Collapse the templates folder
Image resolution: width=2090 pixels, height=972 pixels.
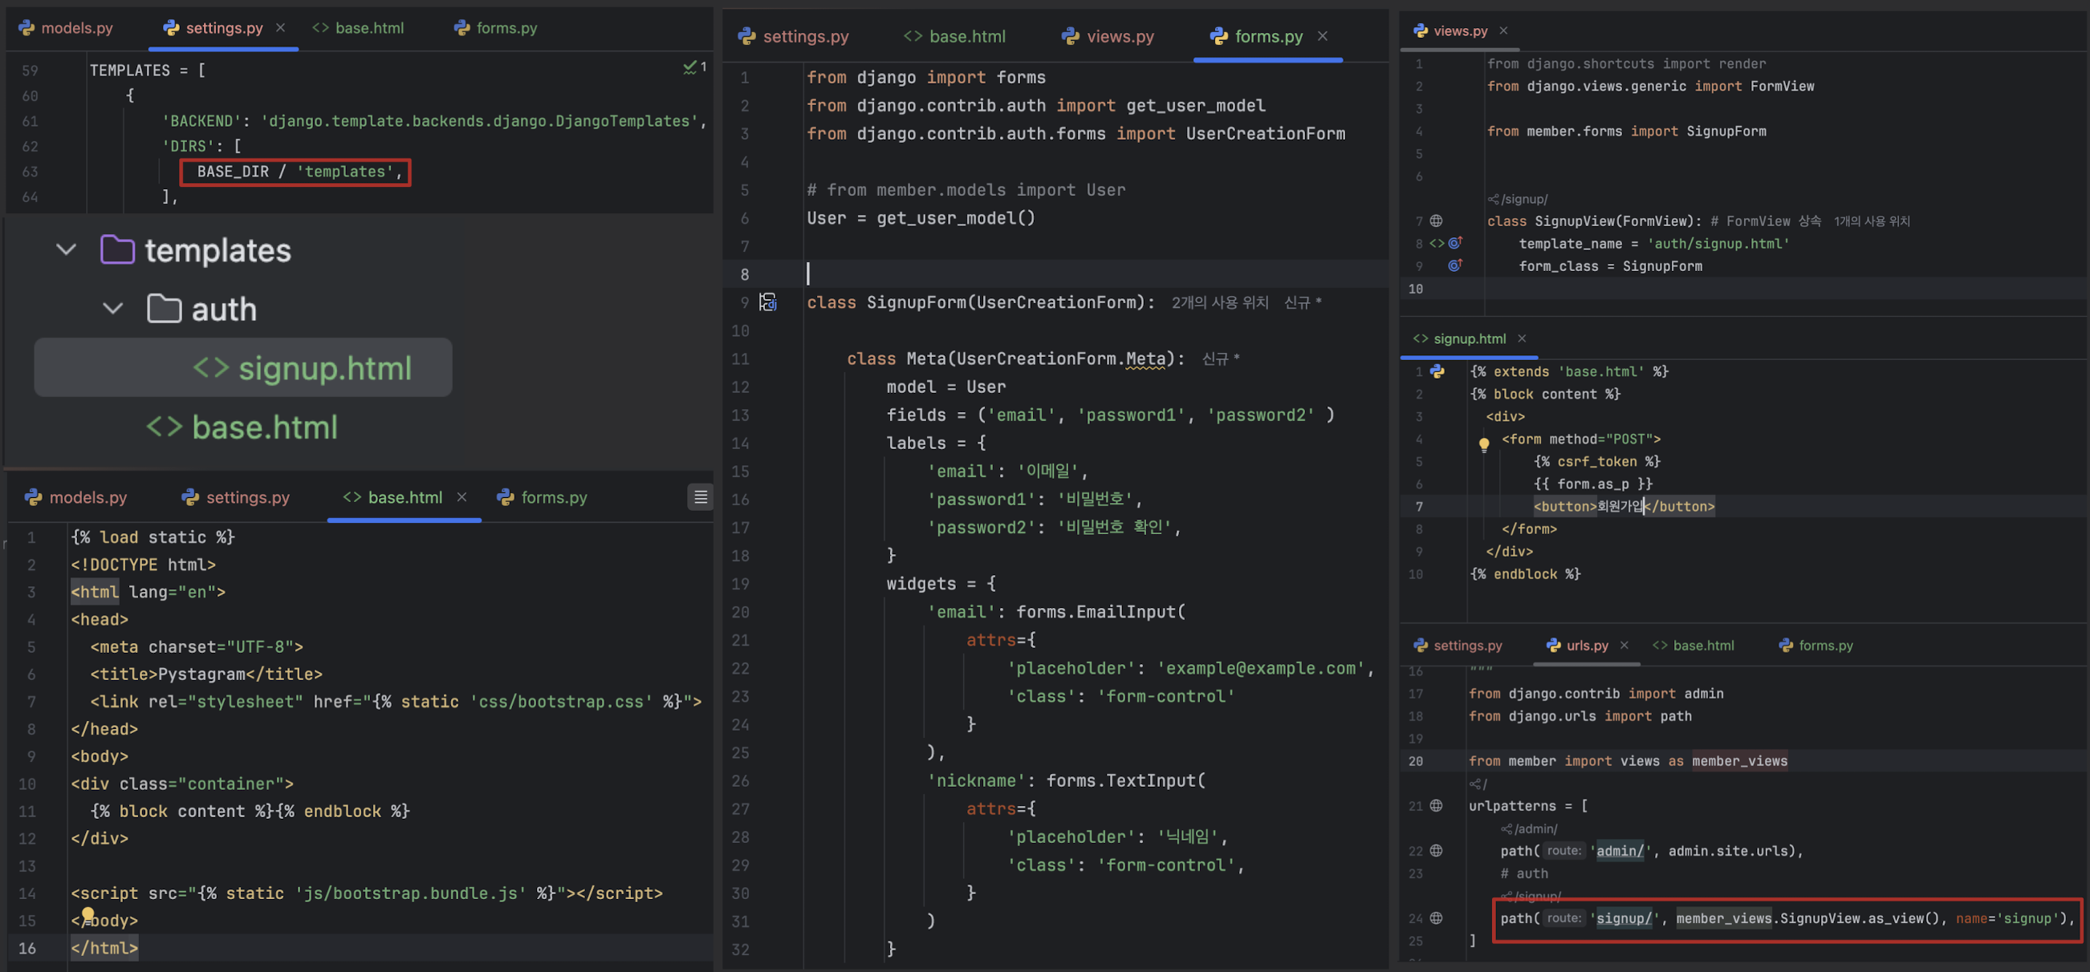point(67,249)
